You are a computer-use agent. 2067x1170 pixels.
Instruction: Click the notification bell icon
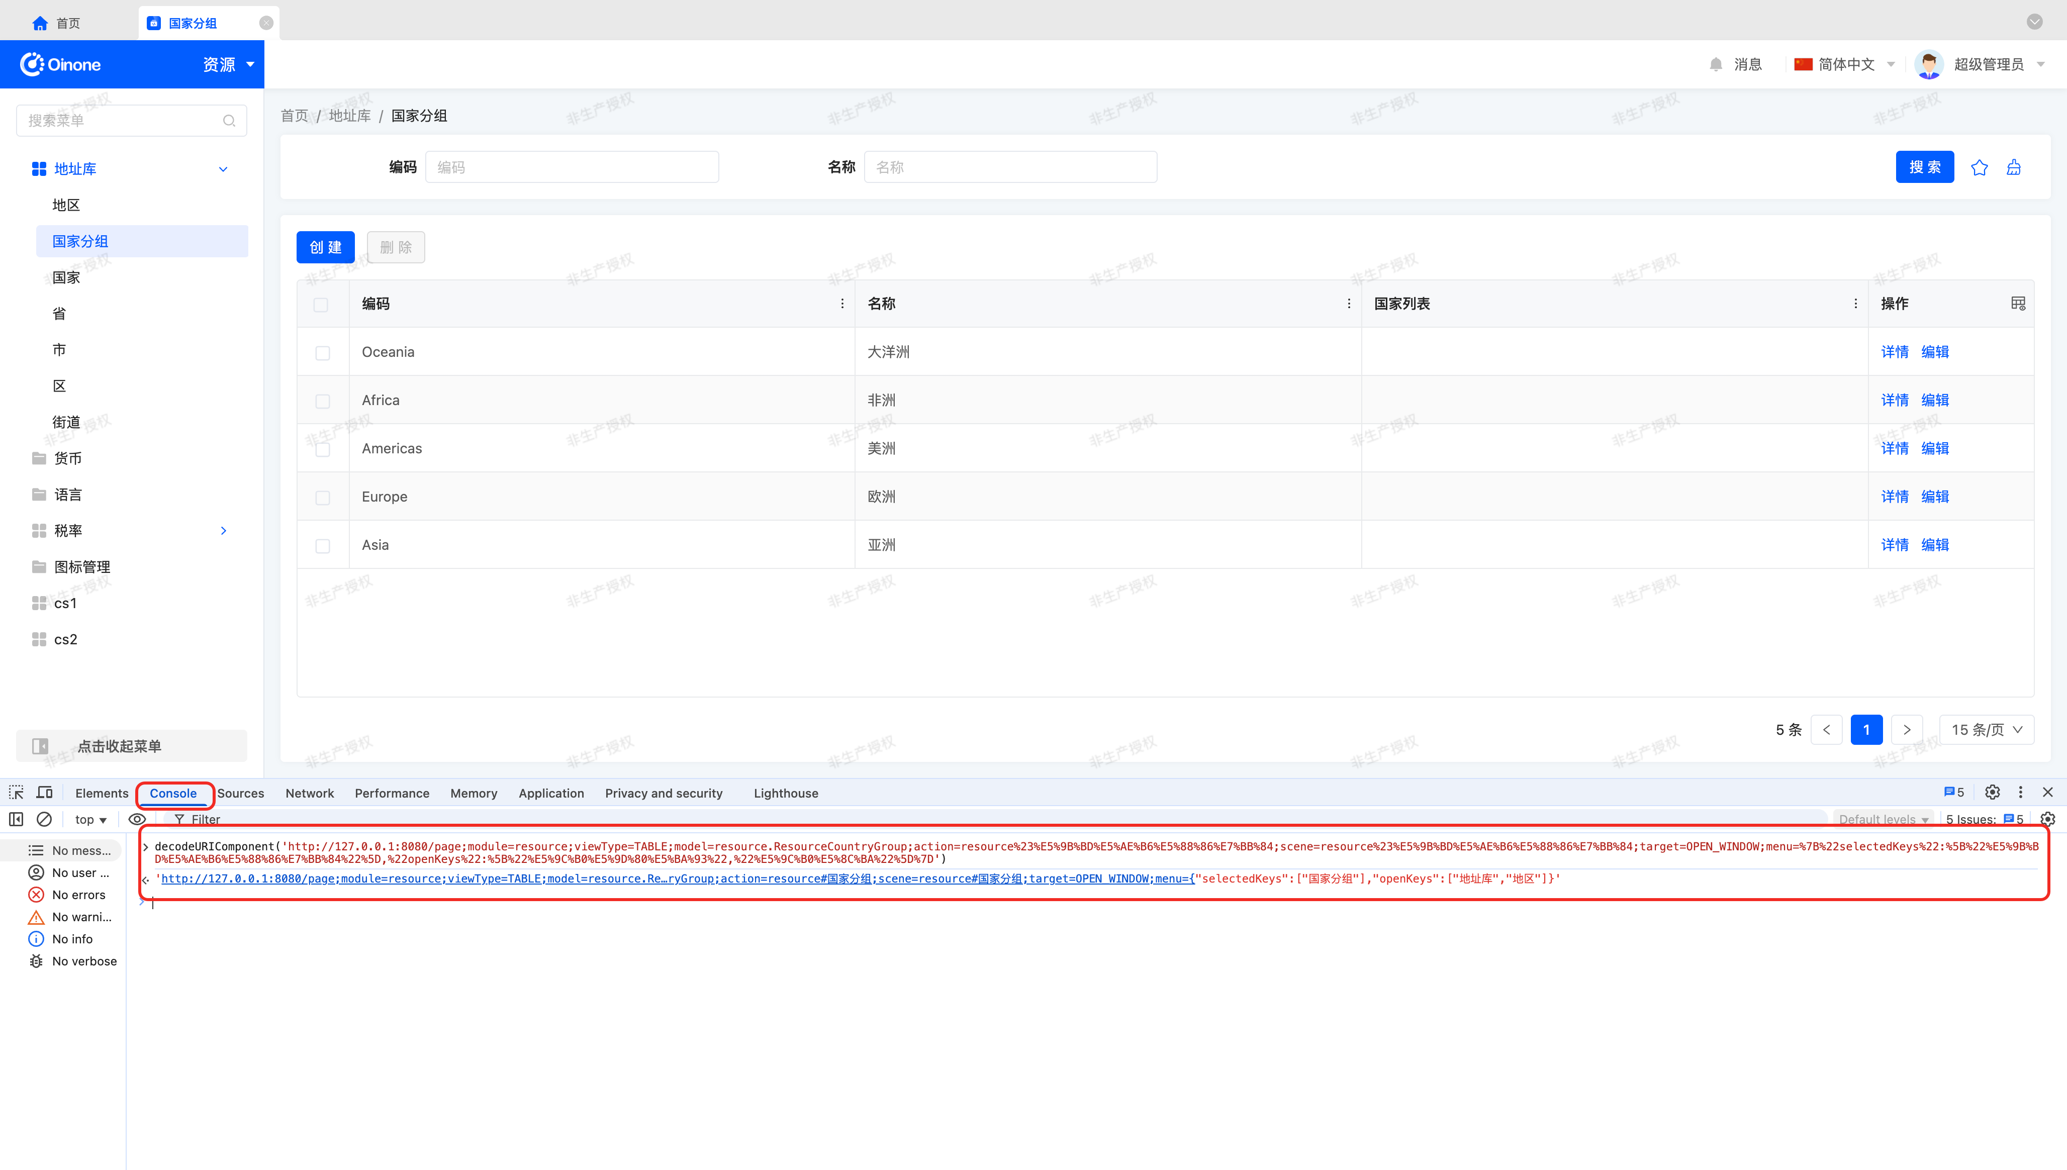[x=1716, y=64]
